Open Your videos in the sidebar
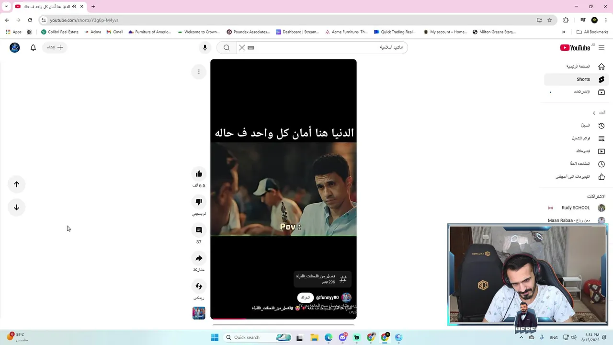Image resolution: width=613 pixels, height=345 pixels. tap(577, 151)
